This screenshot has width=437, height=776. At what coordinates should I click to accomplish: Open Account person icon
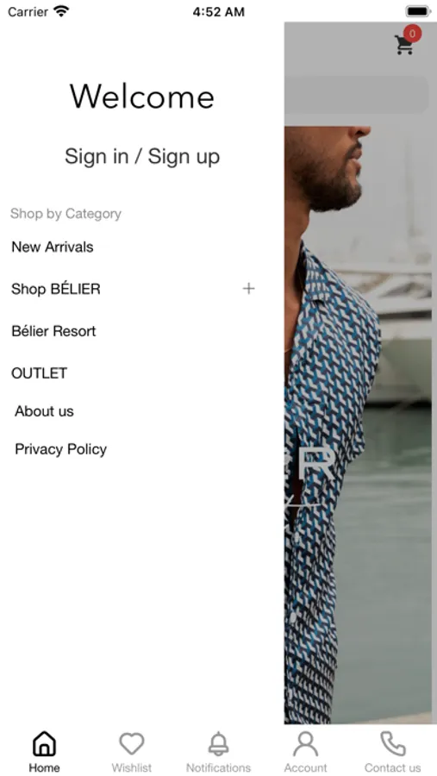coord(305,744)
